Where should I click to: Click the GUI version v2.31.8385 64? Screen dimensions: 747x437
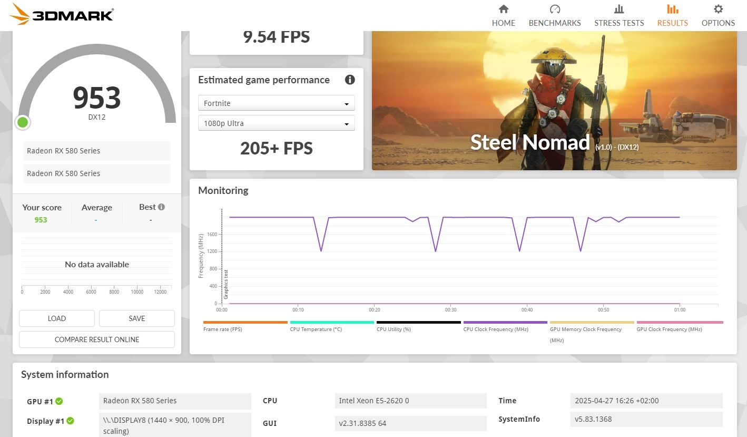pyautogui.click(x=411, y=423)
